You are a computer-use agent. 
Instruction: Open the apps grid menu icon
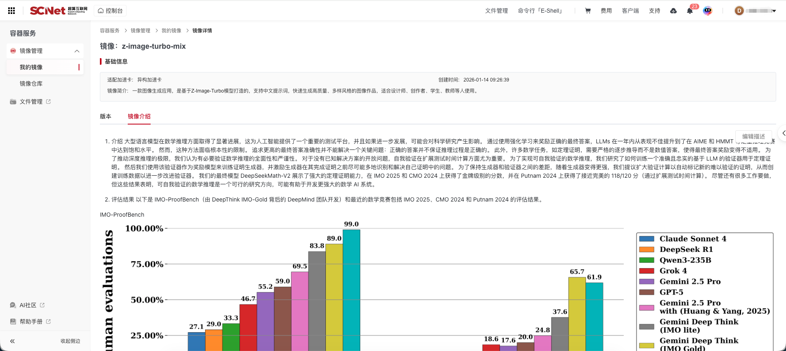11,11
